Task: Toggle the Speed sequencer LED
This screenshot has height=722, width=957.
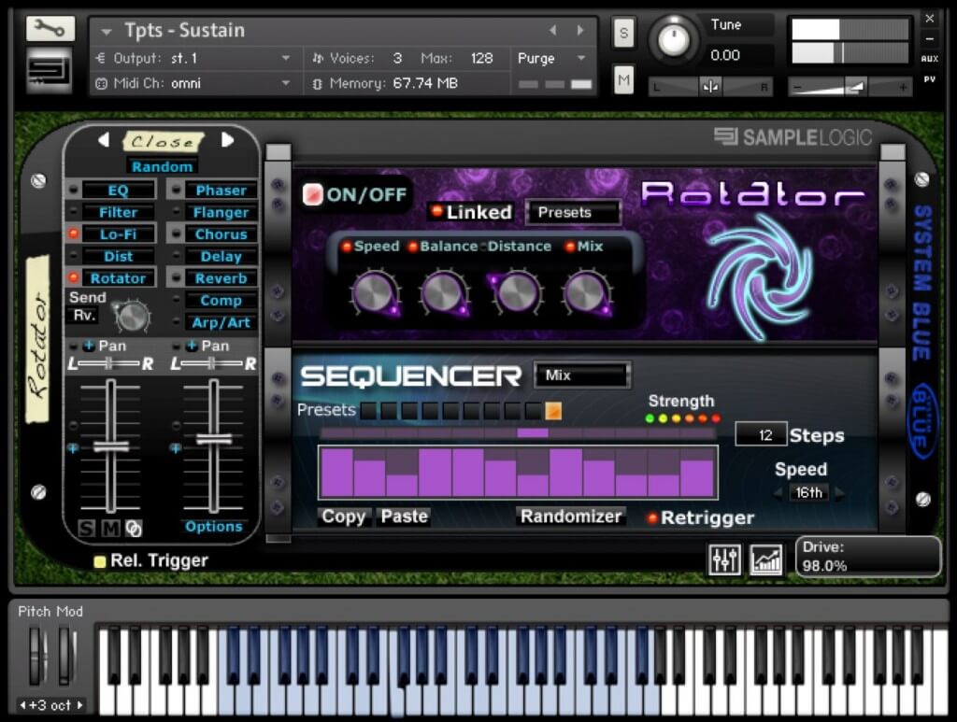Action: [x=347, y=247]
